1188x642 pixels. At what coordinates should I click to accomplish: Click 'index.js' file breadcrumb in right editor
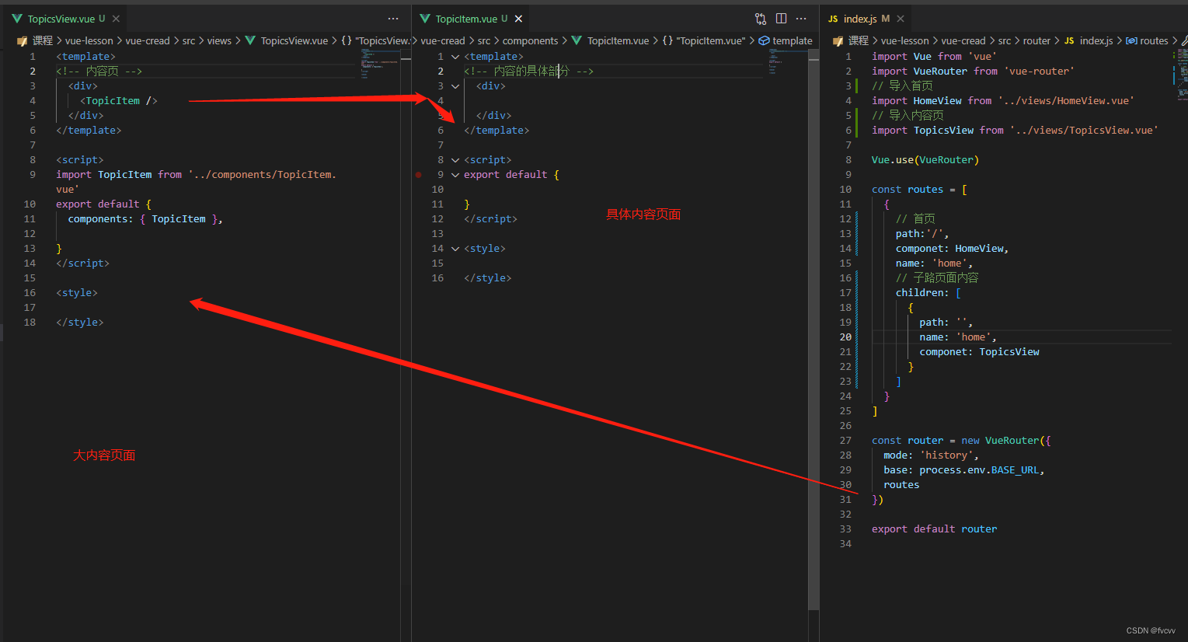pos(1089,40)
